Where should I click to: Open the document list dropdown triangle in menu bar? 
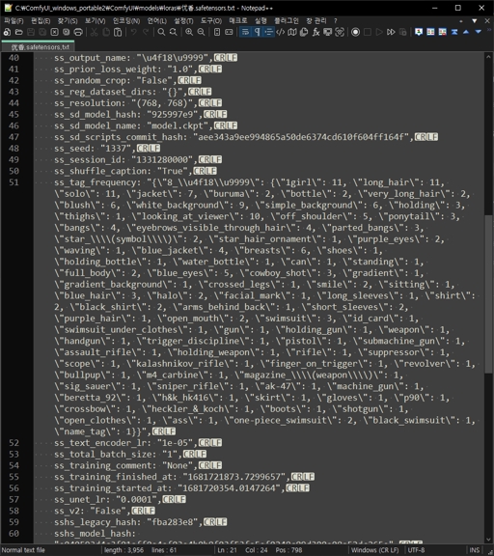pos(474,21)
